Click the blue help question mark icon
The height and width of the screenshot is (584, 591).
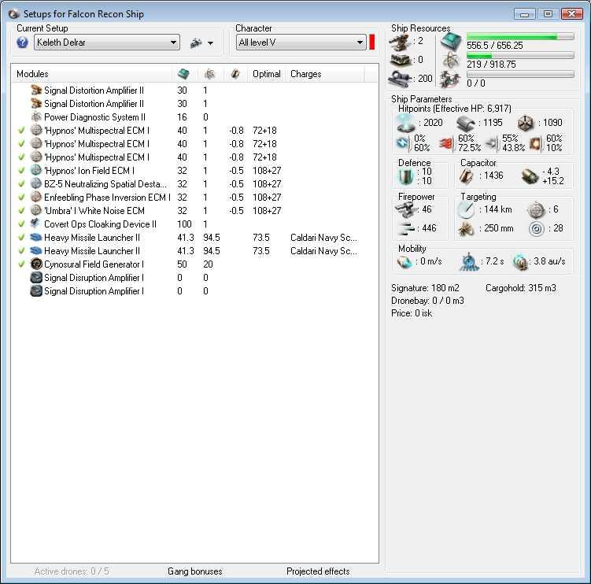coord(22,43)
